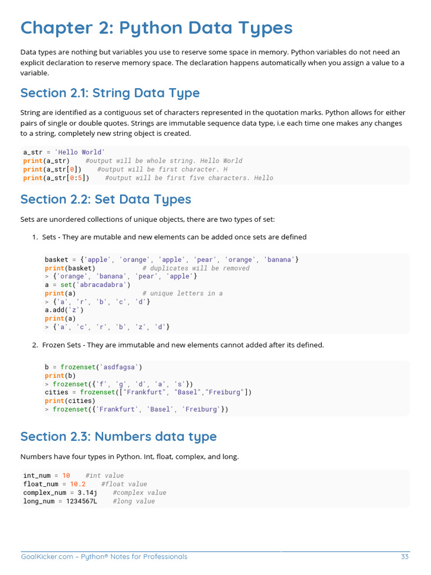The image size is (431, 575).
Task: Click the b = frozenset('asdfagsa') line
Action: 91,367
